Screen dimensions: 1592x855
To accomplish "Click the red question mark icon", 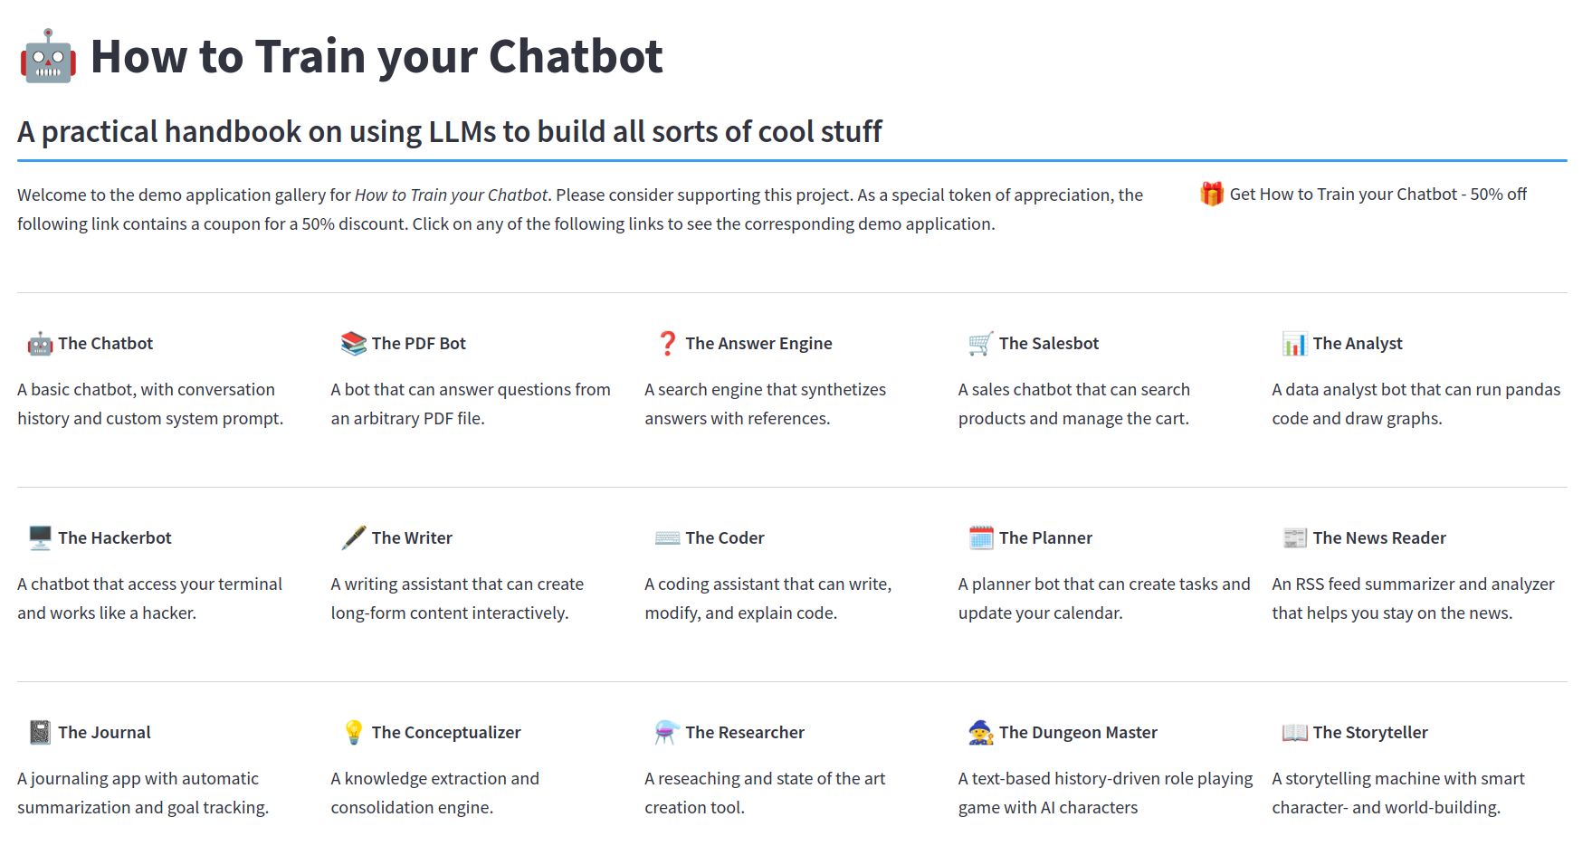I will pyautogui.click(x=667, y=344).
